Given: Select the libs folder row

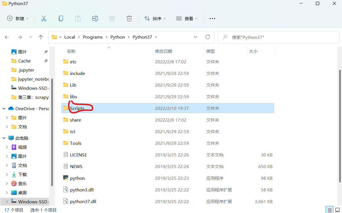Looking at the screenshot, I should click(168, 97).
